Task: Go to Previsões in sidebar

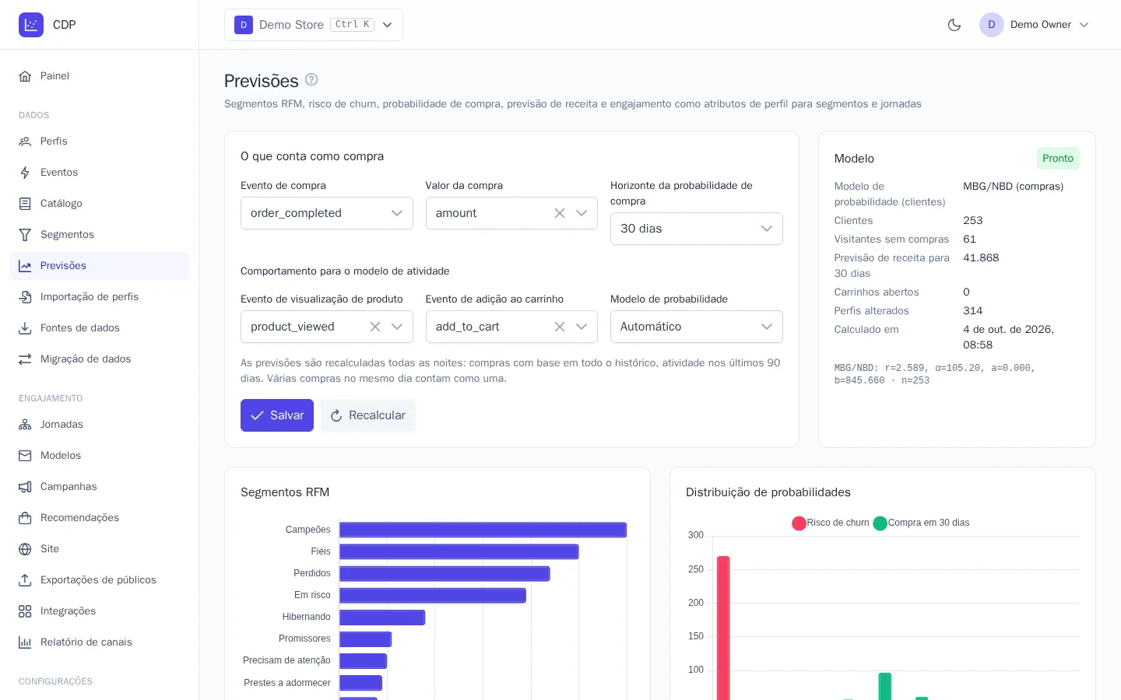Action: [99, 266]
